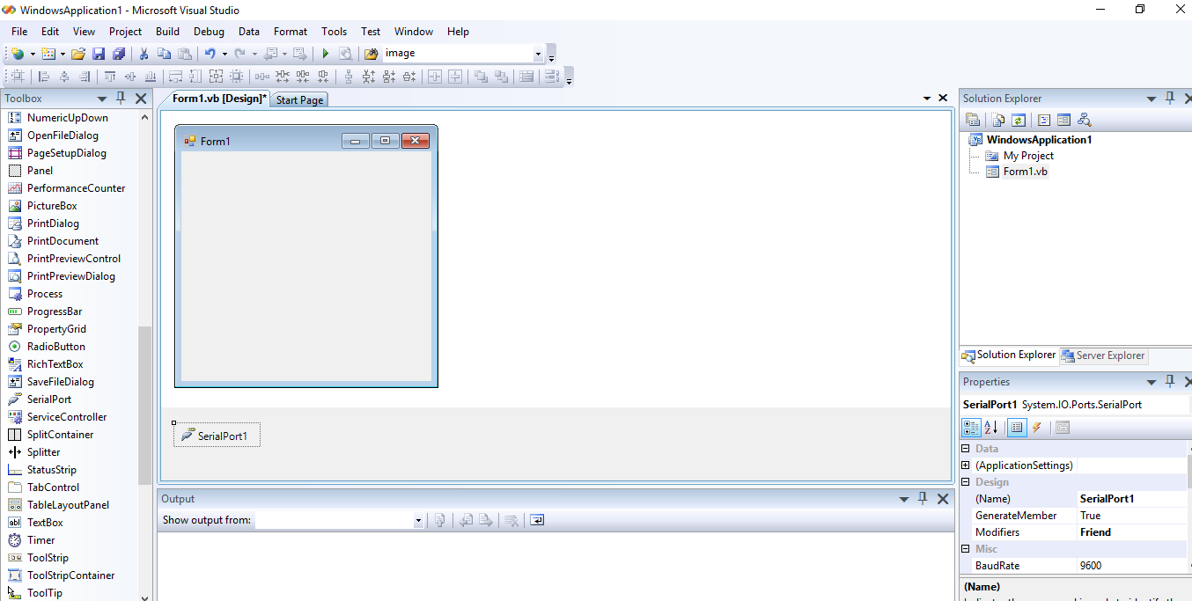Click the GenerateMember value True
This screenshot has height=601, width=1192.
pyautogui.click(x=1132, y=516)
